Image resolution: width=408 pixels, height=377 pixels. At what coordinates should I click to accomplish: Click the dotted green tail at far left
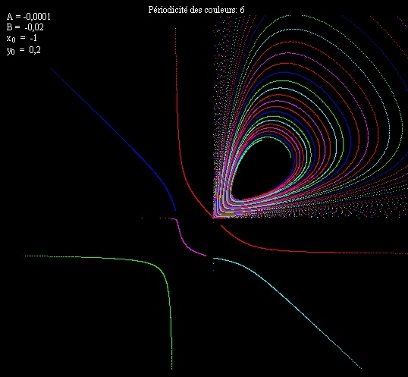click(x=36, y=256)
